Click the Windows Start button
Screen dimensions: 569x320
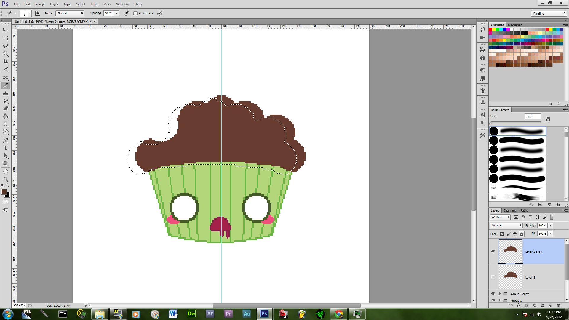[7, 314]
